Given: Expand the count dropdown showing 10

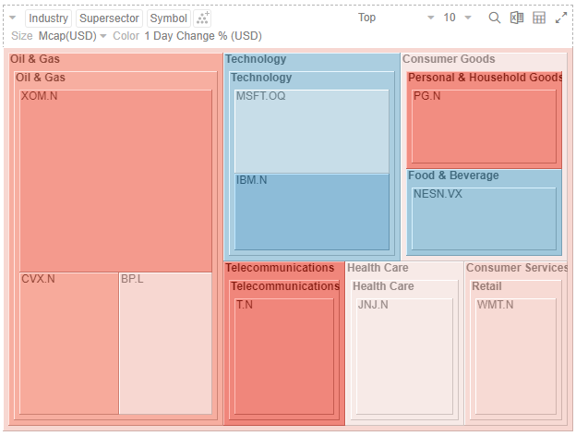Looking at the screenshot, I should (457, 18).
